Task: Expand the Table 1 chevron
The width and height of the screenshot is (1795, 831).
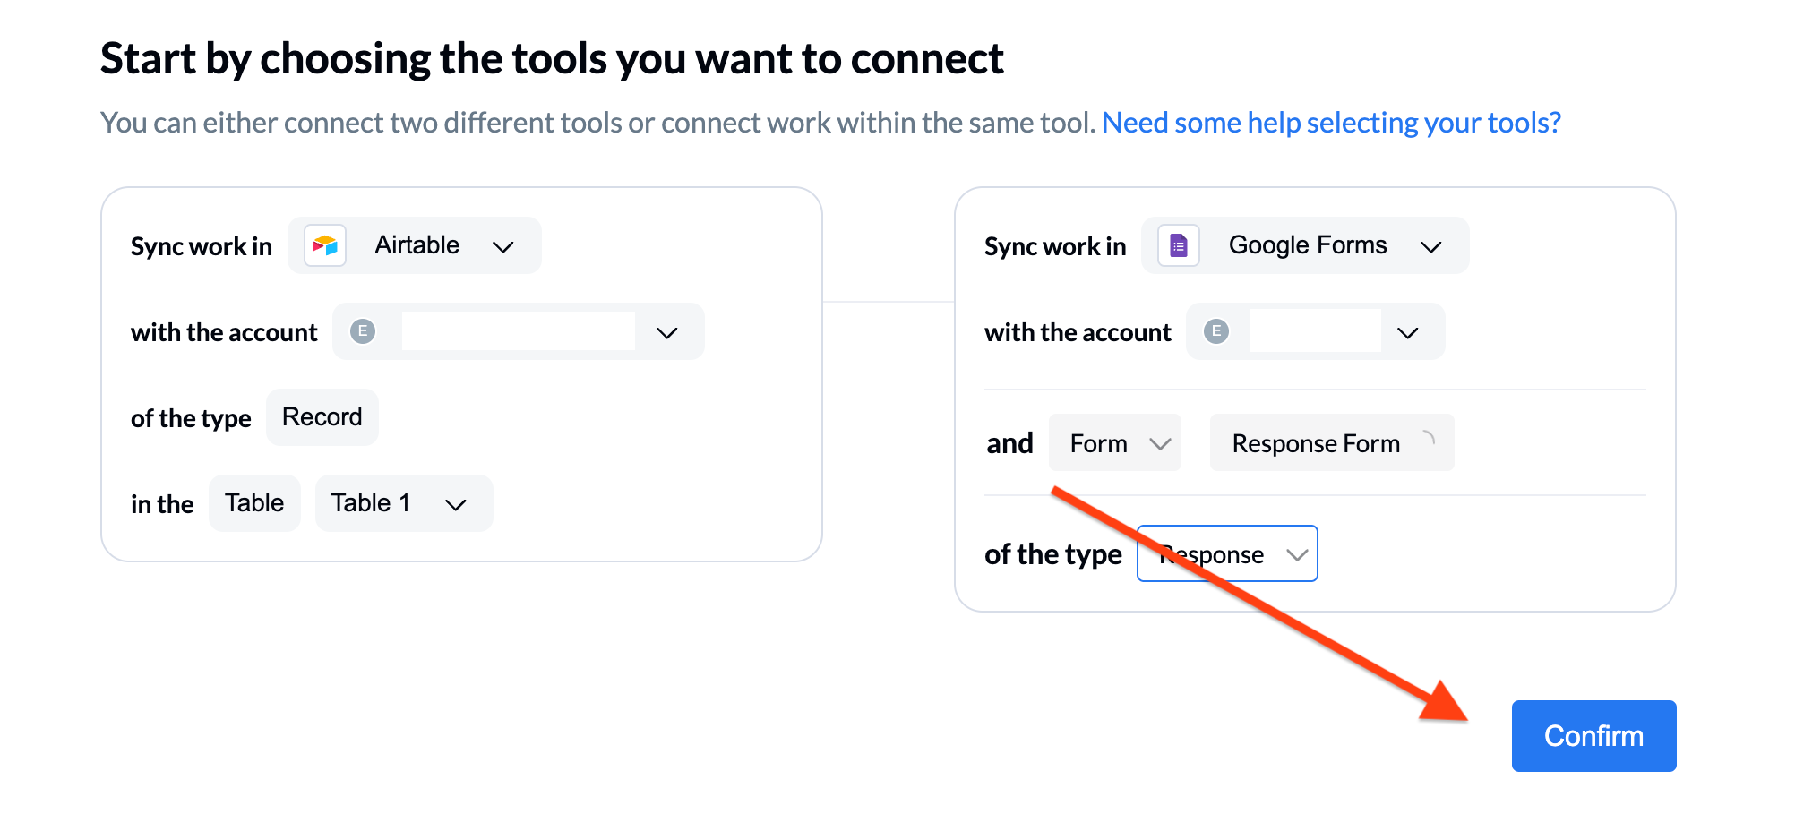Action: tap(457, 503)
